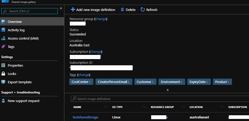Viewport: 249px width, 121px height.
Task: Open Activity log via its icon
Action: 3,30
